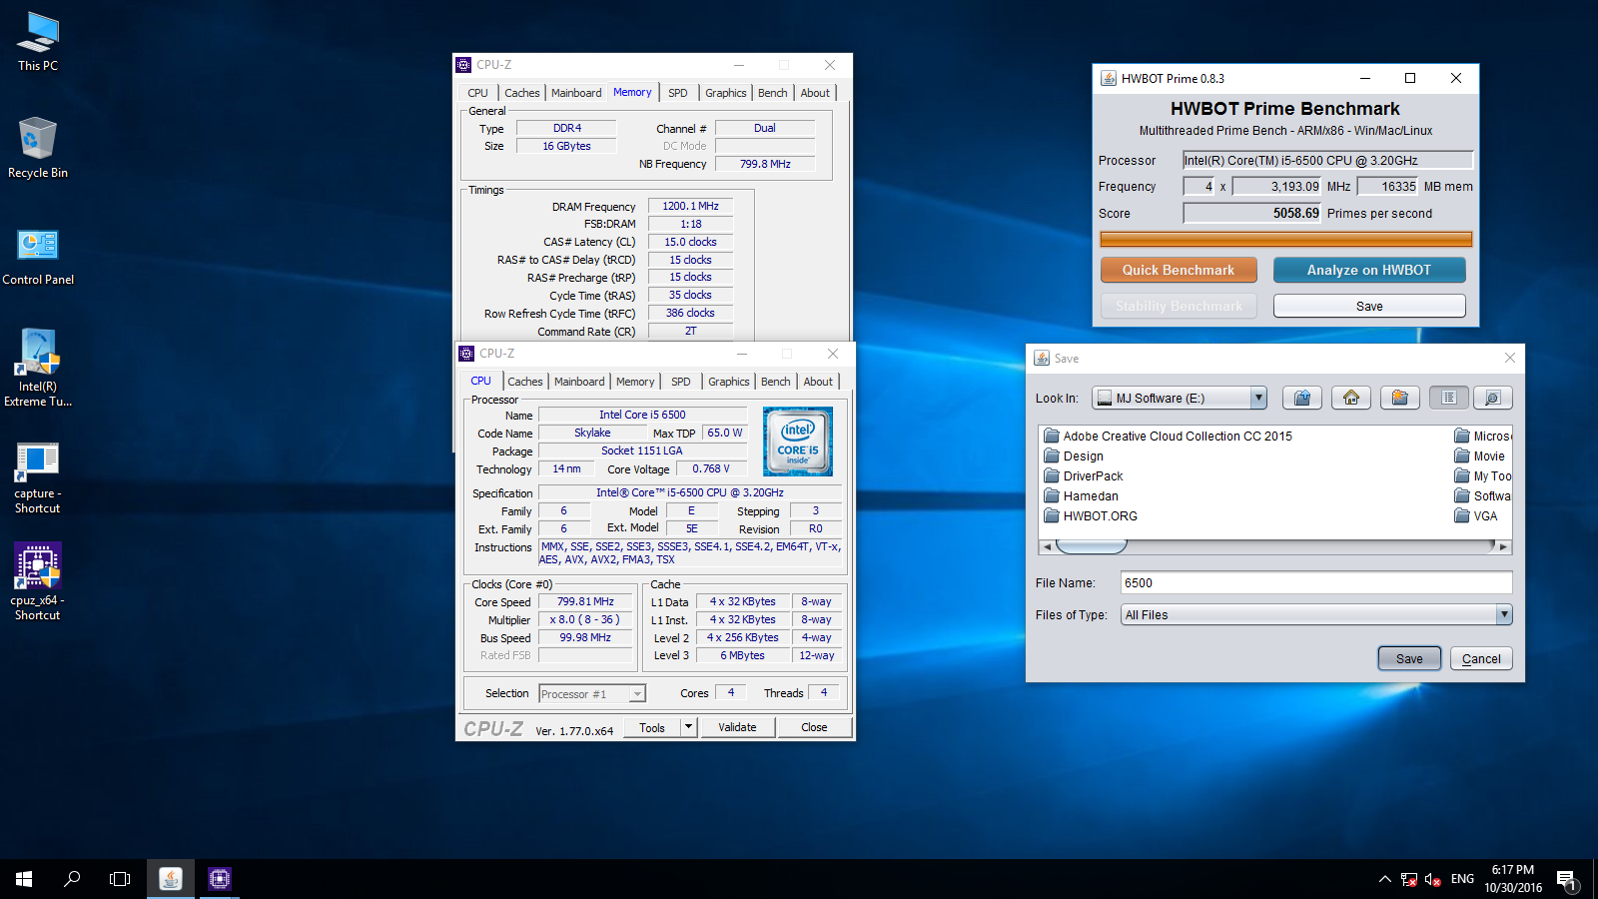Select CPU tab in front CPU-Z window
The image size is (1598, 899).
pyautogui.click(x=481, y=381)
